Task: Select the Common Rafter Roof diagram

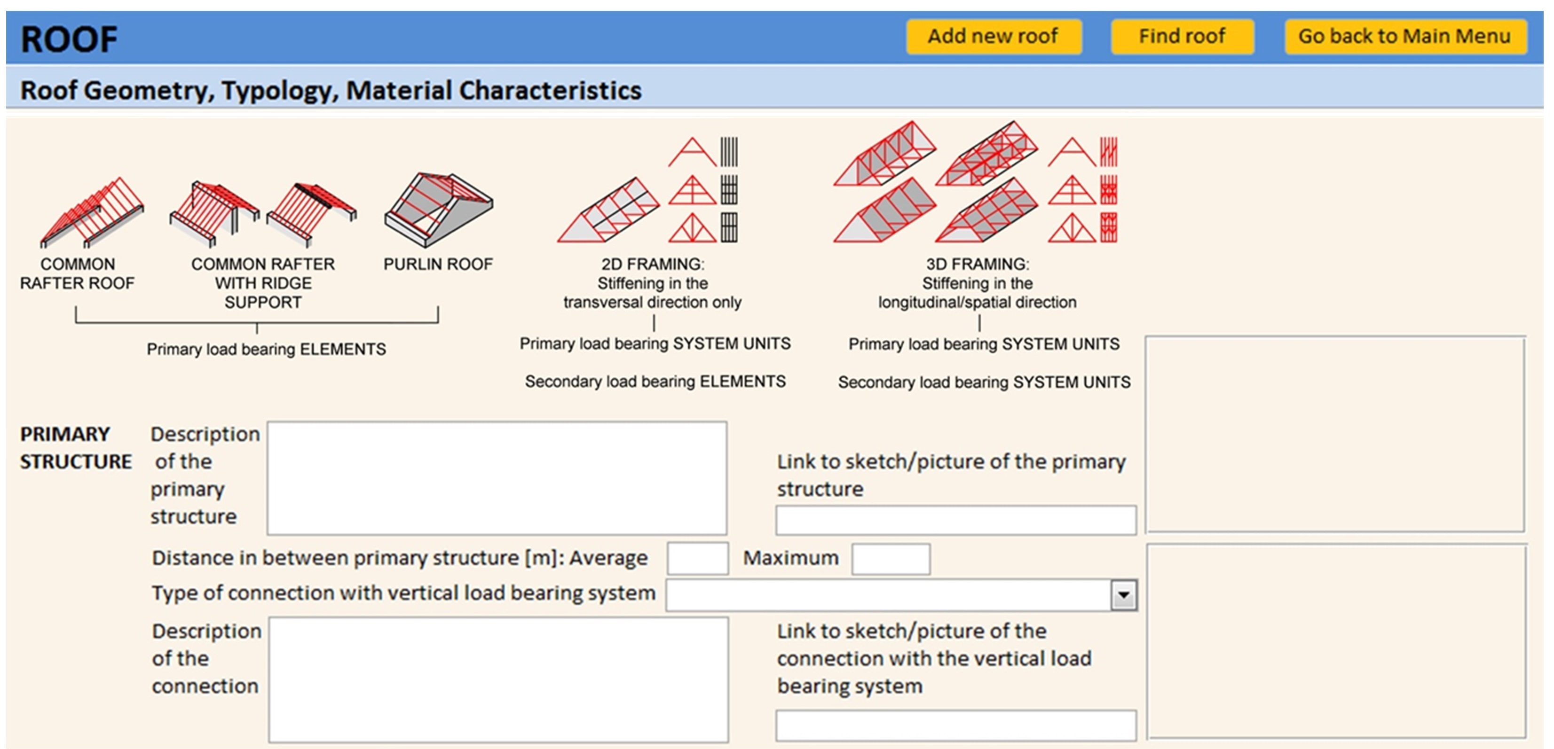Action: [x=92, y=213]
